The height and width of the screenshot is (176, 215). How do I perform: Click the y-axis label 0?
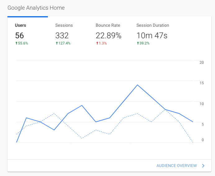click(x=203, y=140)
